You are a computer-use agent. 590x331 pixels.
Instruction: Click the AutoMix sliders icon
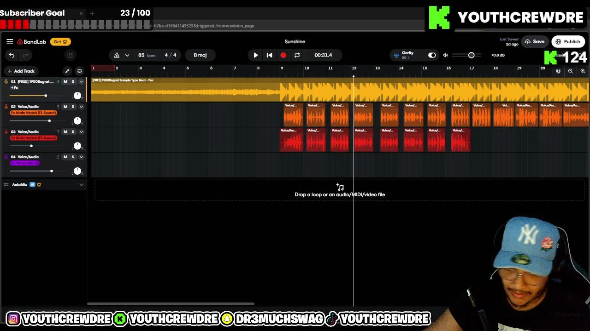pyautogui.click(x=6, y=185)
